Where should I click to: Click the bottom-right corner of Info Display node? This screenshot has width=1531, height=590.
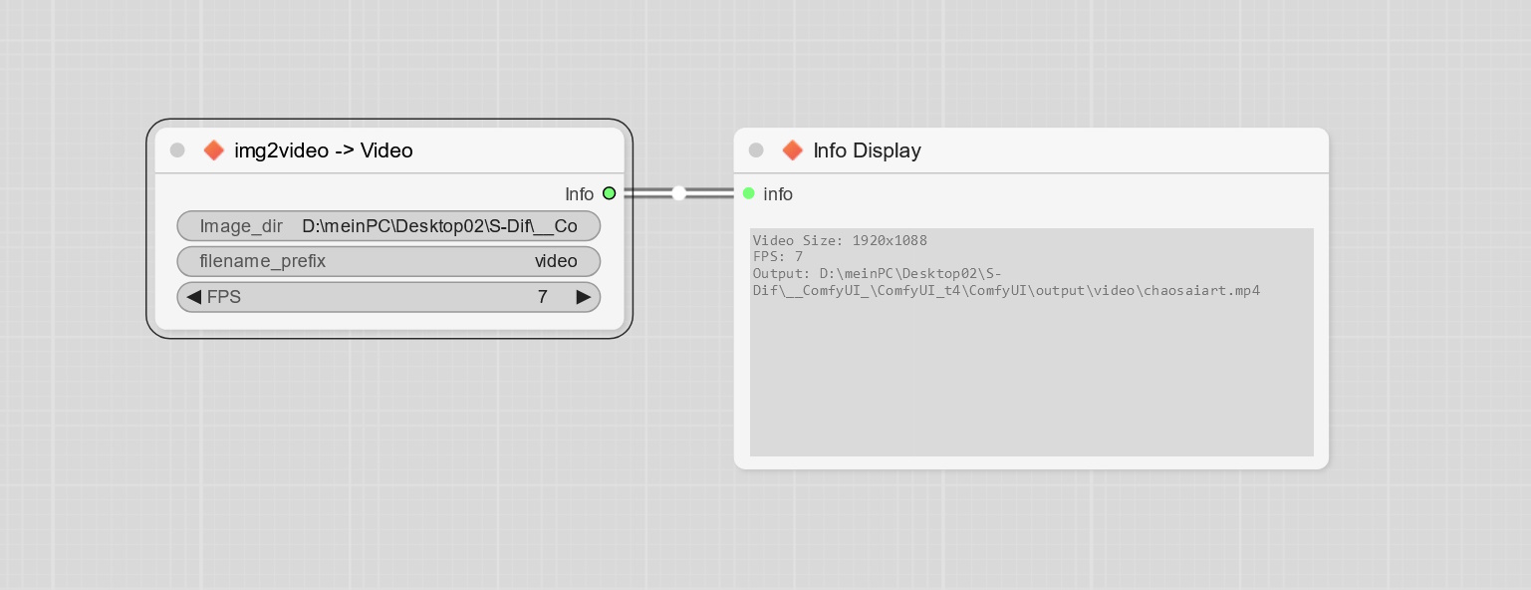(1324, 464)
